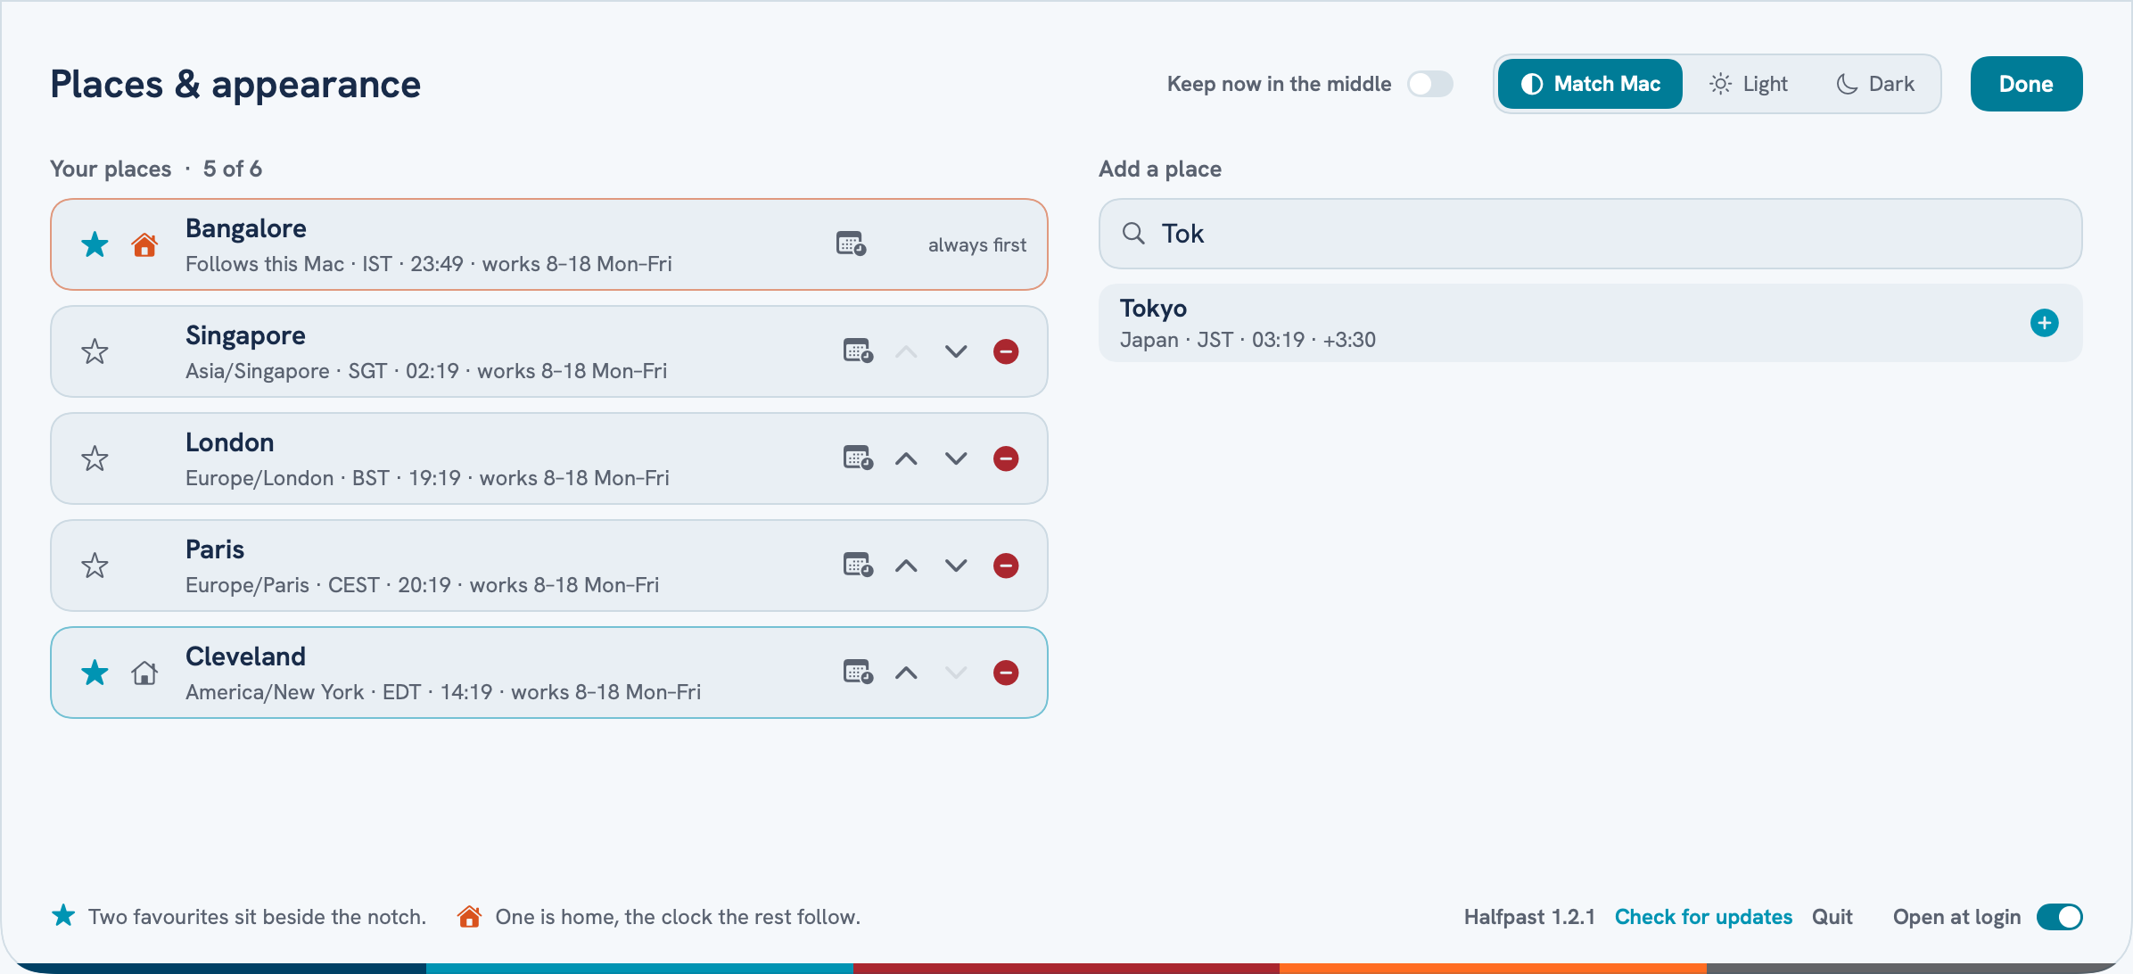Viewport: 2133px width, 974px height.
Task: Open the work hours calendar for London
Action: 858,458
